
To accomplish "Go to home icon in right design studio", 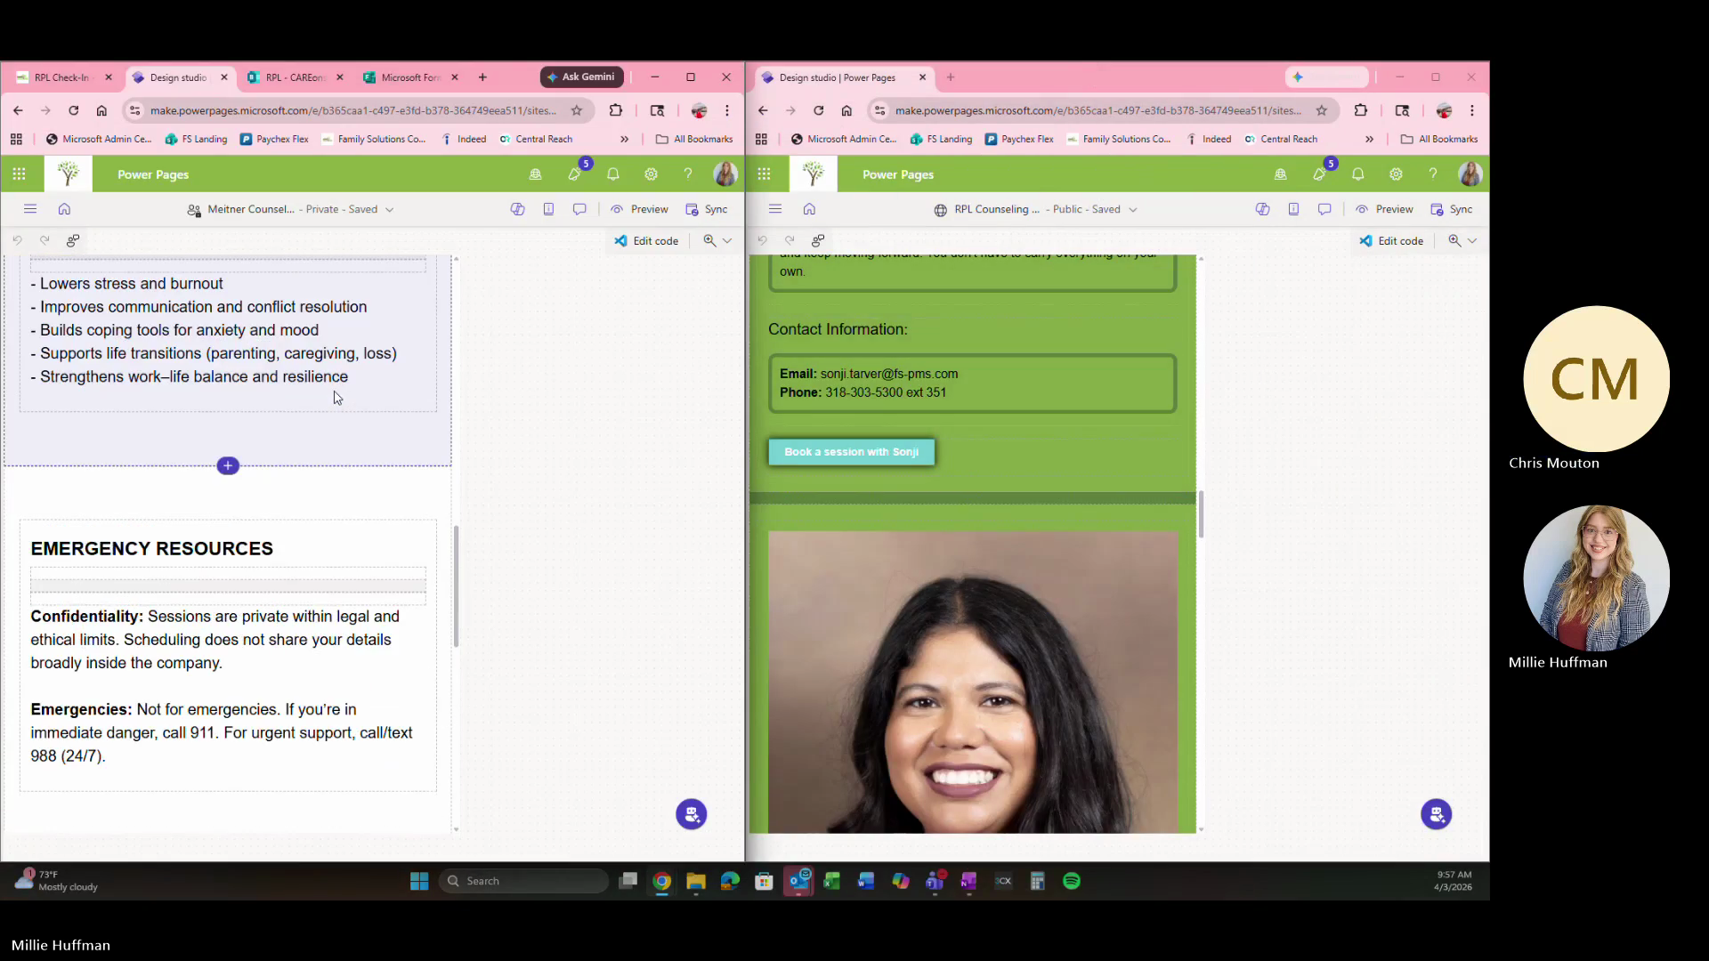I will (809, 209).
